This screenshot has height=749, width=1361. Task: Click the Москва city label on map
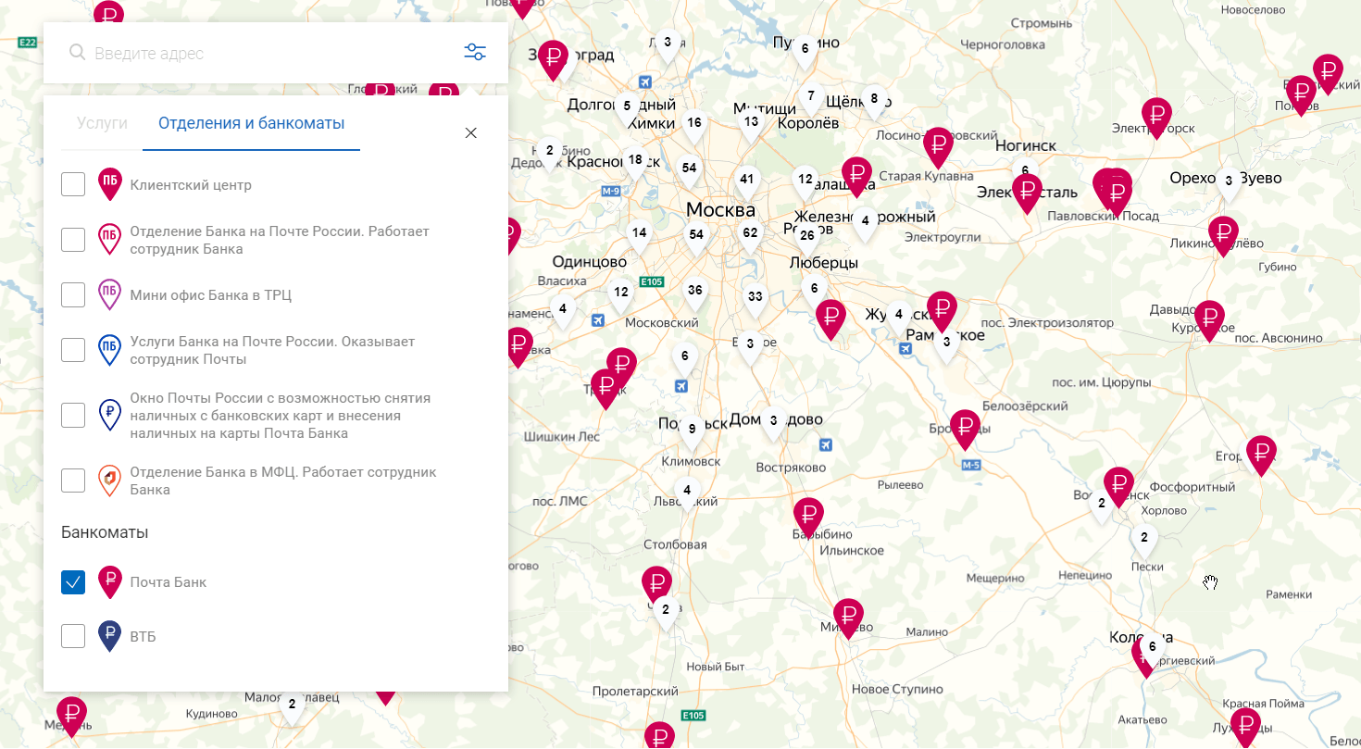click(720, 210)
